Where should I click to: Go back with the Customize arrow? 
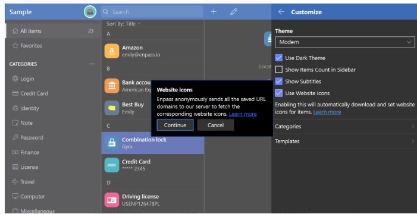click(x=281, y=12)
